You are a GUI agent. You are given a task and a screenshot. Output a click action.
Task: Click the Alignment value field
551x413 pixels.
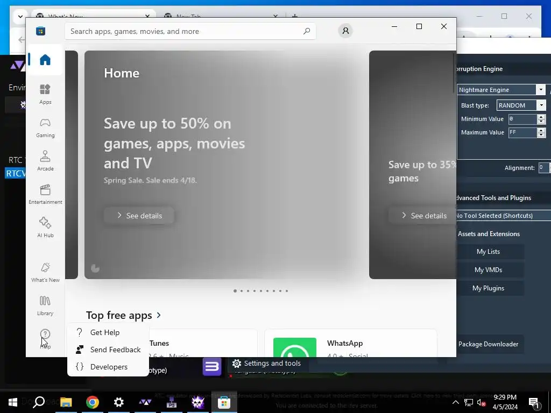(545, 168)
